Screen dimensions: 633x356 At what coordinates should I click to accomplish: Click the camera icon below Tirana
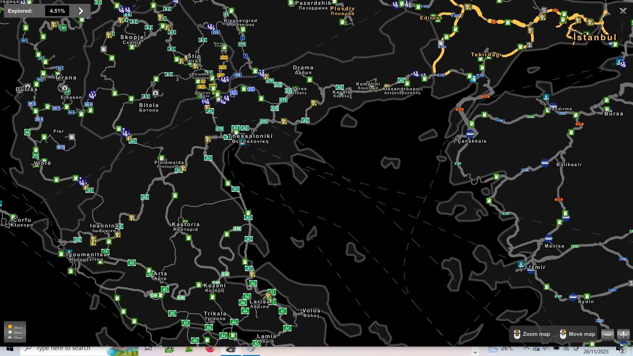pyautogui.click(x=65, y=88)
